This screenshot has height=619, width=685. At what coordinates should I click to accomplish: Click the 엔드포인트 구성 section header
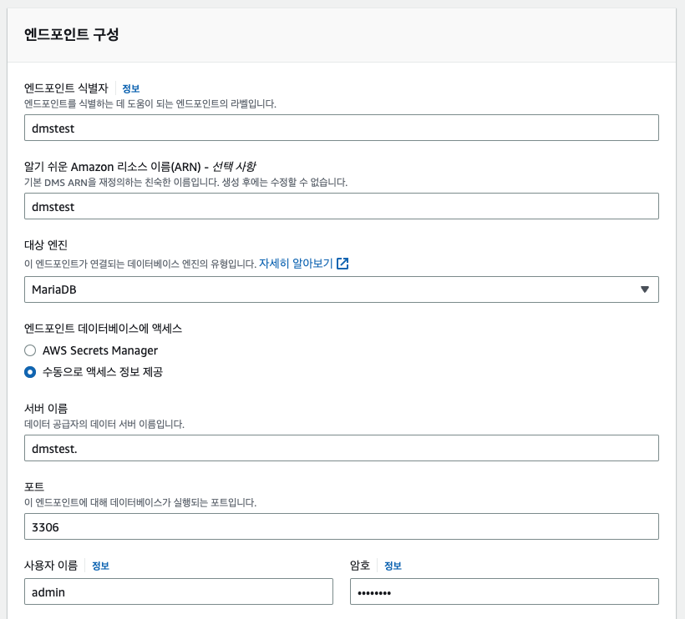coord(72,34)
